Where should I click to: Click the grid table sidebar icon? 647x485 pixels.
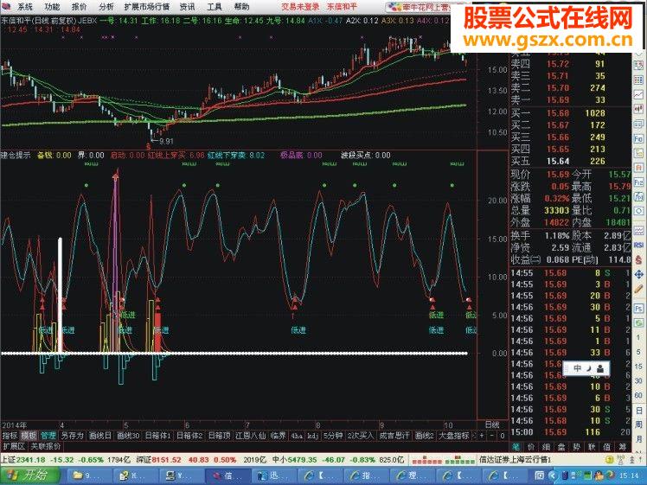(x=638, y=80)
